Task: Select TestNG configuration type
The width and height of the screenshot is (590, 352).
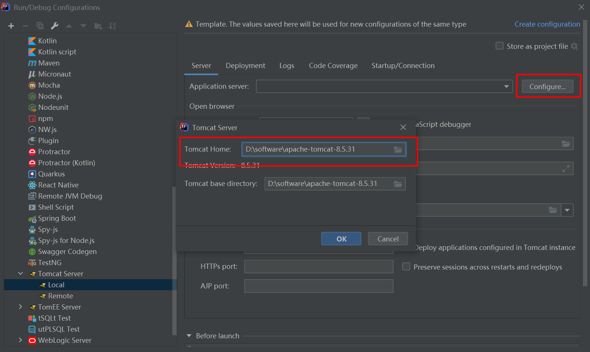Action: (x=50, y=263)
